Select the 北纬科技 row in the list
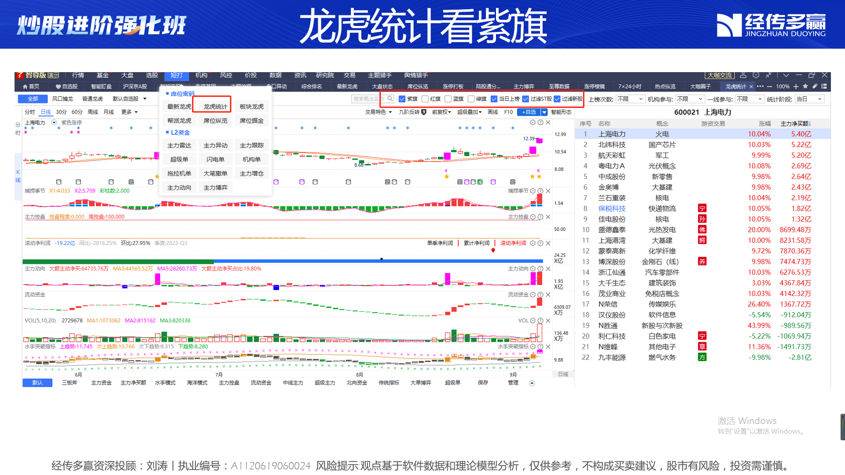Image resolution: width=845 pixels, height=475 pixels. 702,145
